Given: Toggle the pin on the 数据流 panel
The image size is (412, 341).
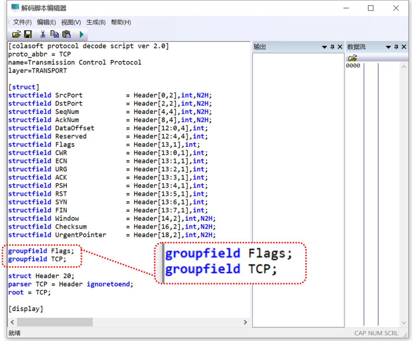Looking at the screenshot, I should 396,47.
